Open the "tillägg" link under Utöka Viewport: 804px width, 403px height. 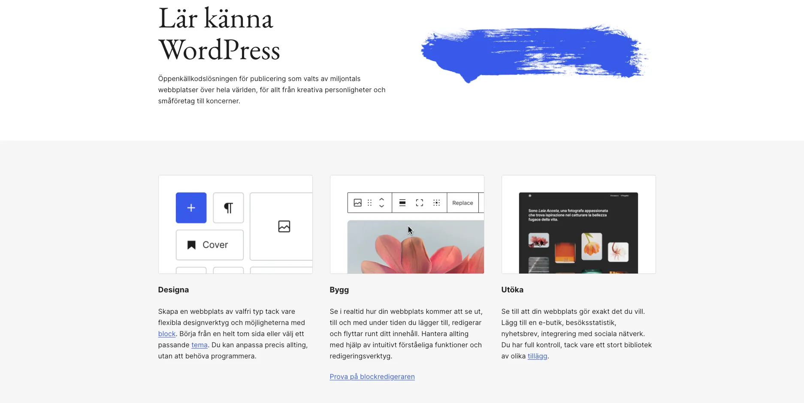537,356
